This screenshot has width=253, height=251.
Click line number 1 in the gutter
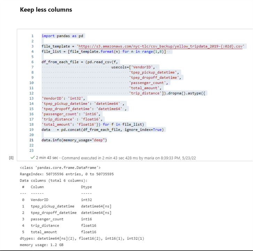(x=32, y=36)
